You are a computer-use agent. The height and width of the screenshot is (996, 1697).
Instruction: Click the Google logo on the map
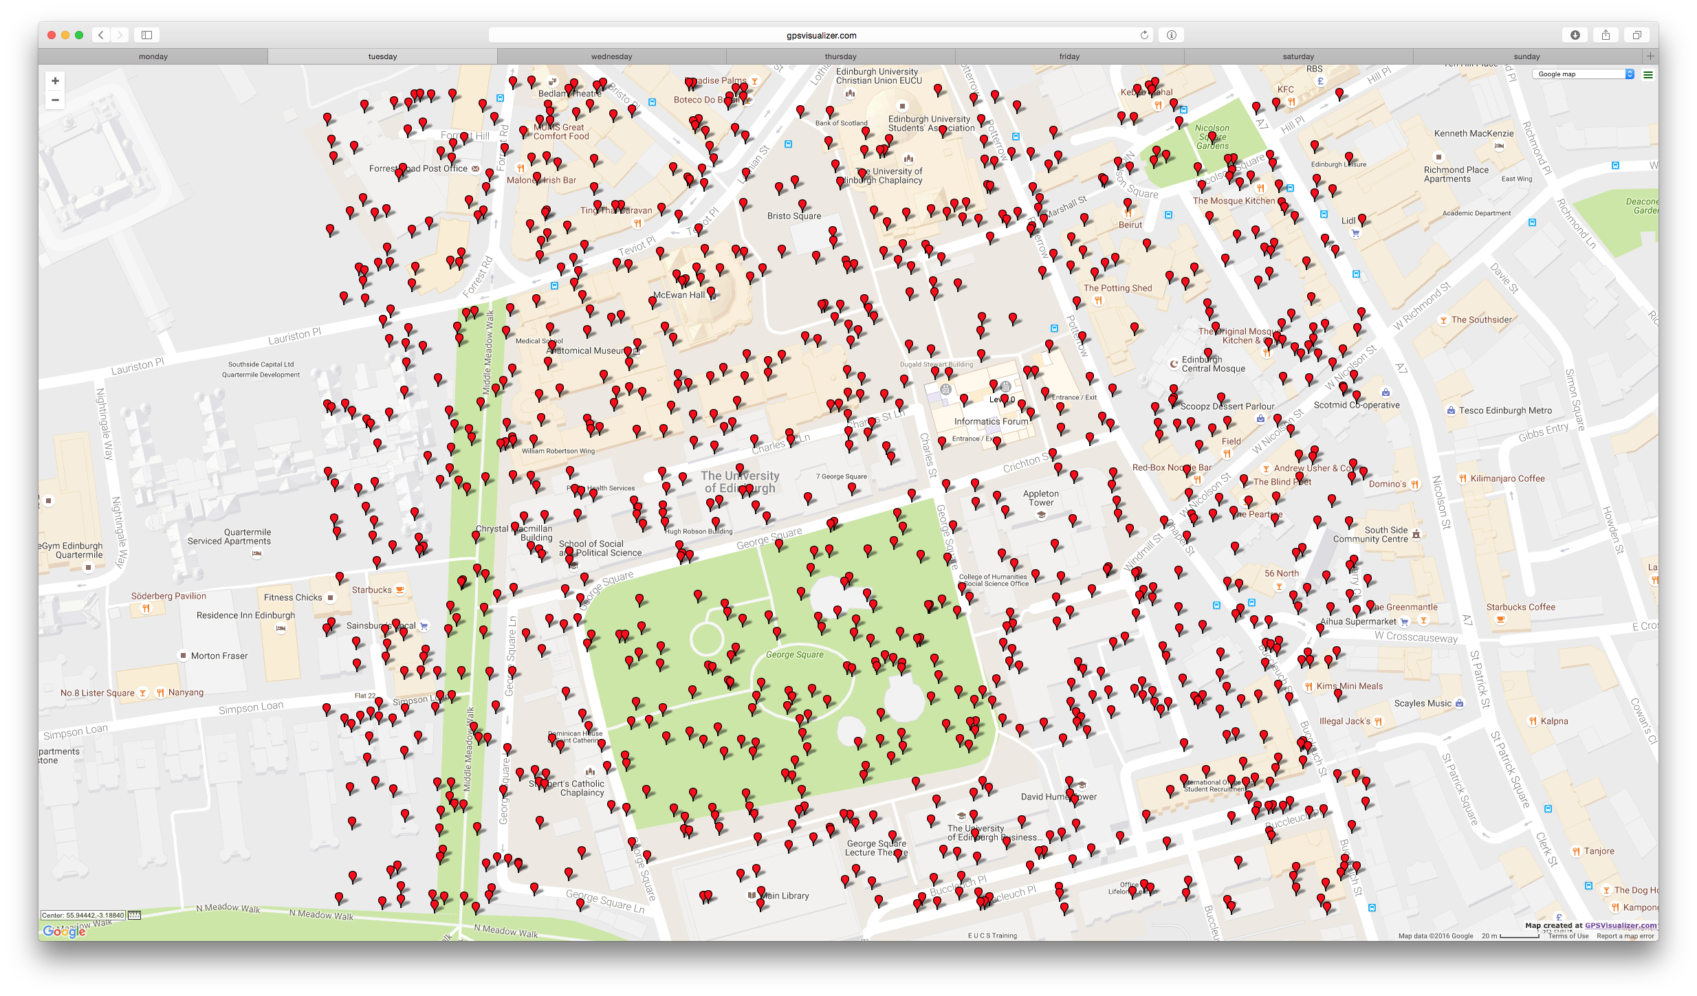[x=64, y=931]
